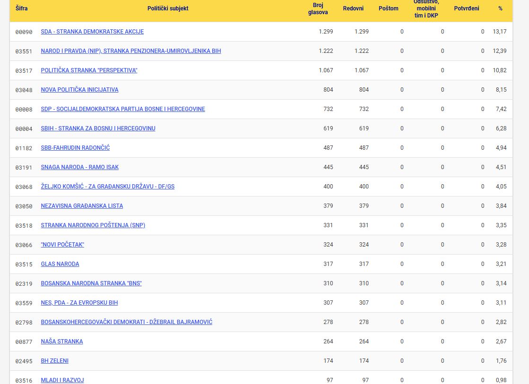Click party code 02798
The height and width of the screenshot is (384, 529).
pos(24,322)
